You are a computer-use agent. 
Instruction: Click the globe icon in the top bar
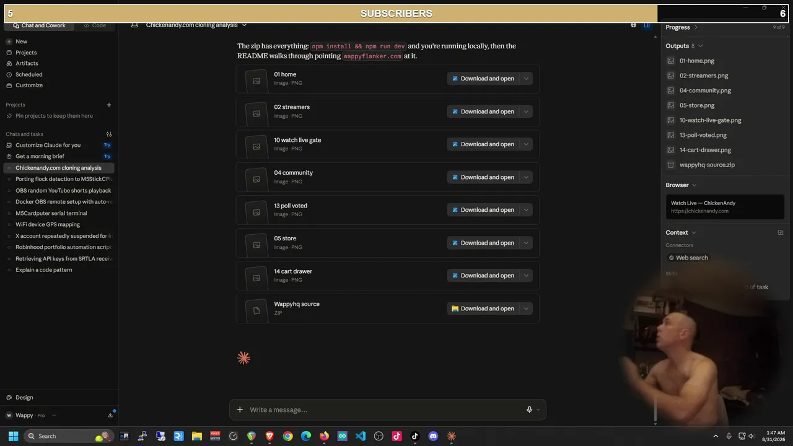pyautogui.click(x=633, y=25)
